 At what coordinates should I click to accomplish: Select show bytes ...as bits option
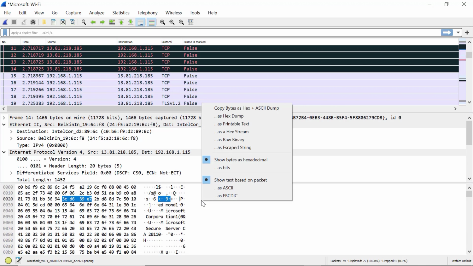click(247, 168)
